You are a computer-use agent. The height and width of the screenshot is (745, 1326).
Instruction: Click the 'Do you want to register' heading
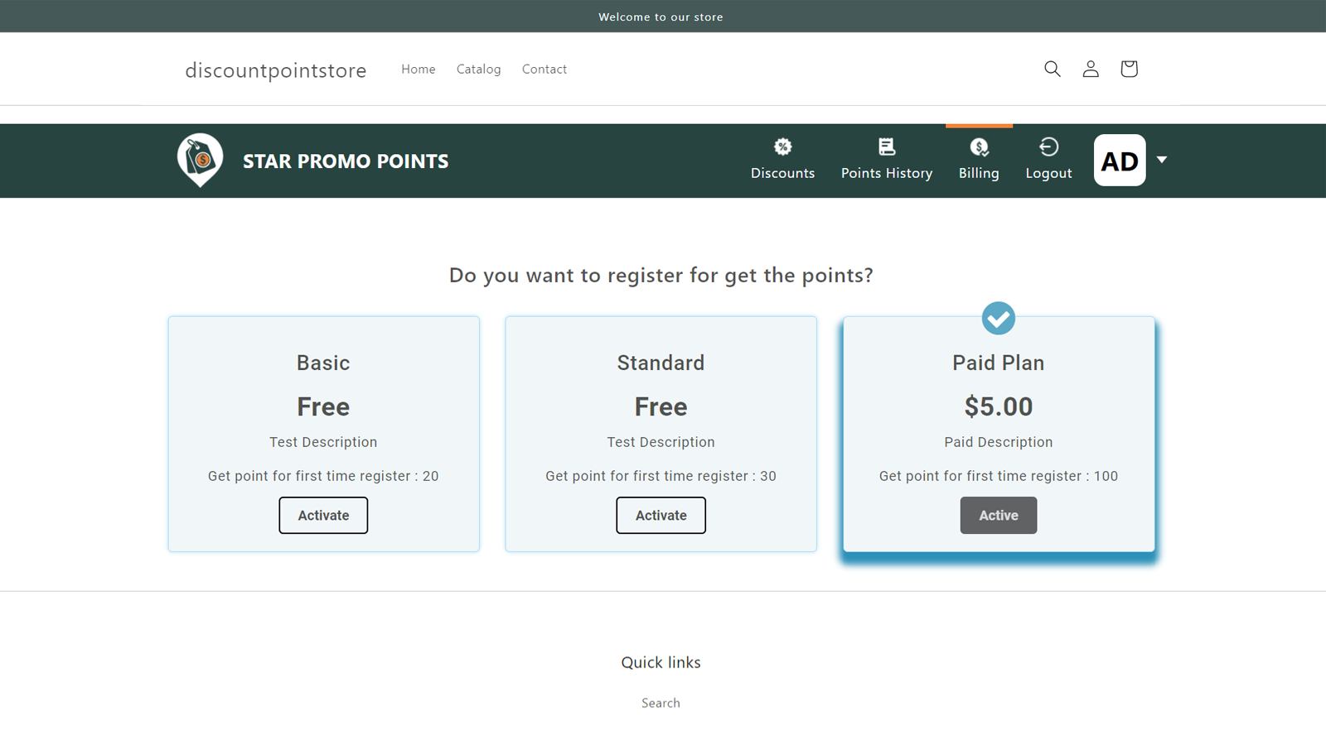pos(661,275)
